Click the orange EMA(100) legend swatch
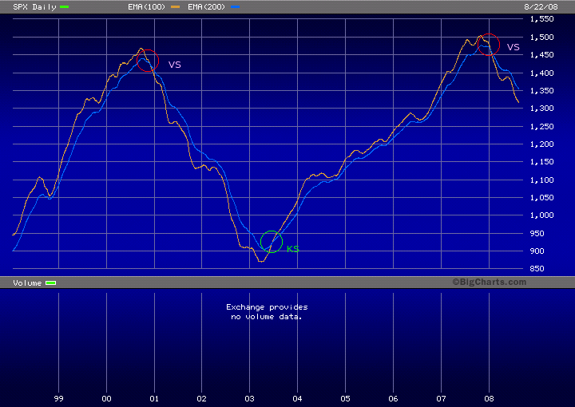The width and height of the screenshot is (575, 407). [175, 7]
